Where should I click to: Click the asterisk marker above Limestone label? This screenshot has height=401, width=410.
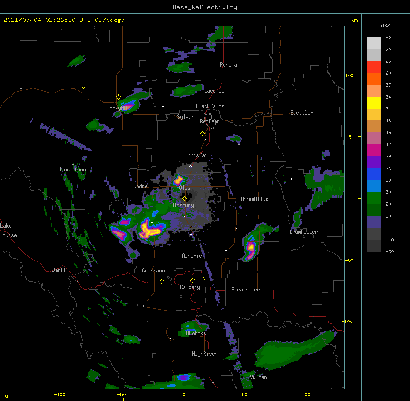(73, 165)
